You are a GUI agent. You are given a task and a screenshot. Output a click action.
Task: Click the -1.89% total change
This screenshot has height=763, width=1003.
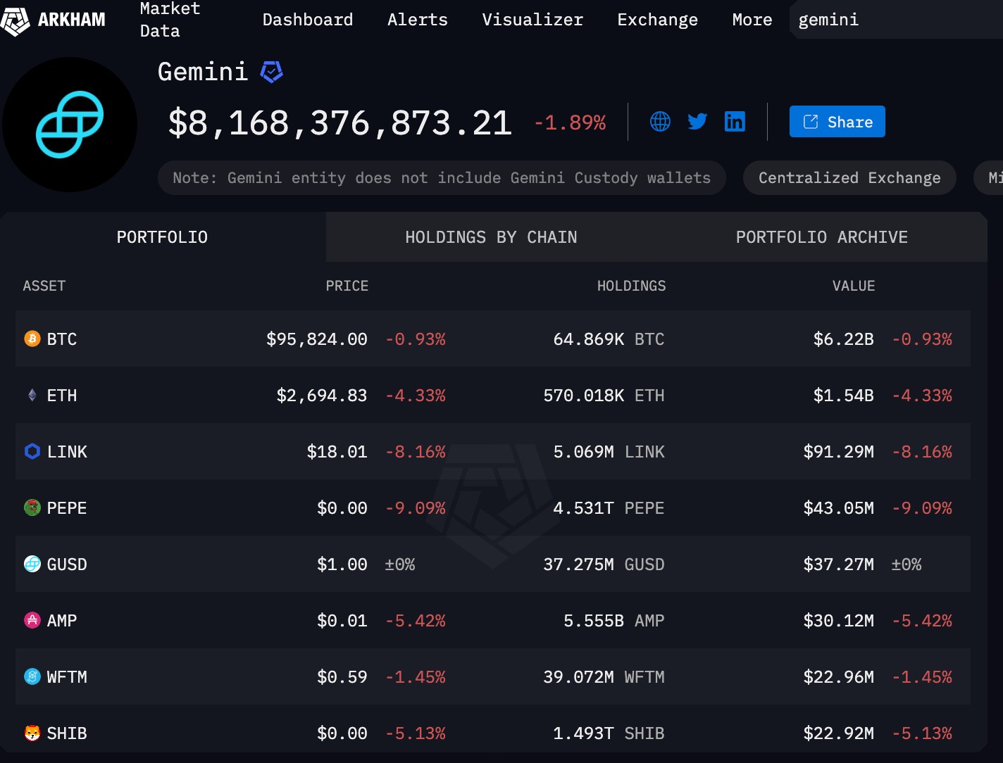pos(570,123)
